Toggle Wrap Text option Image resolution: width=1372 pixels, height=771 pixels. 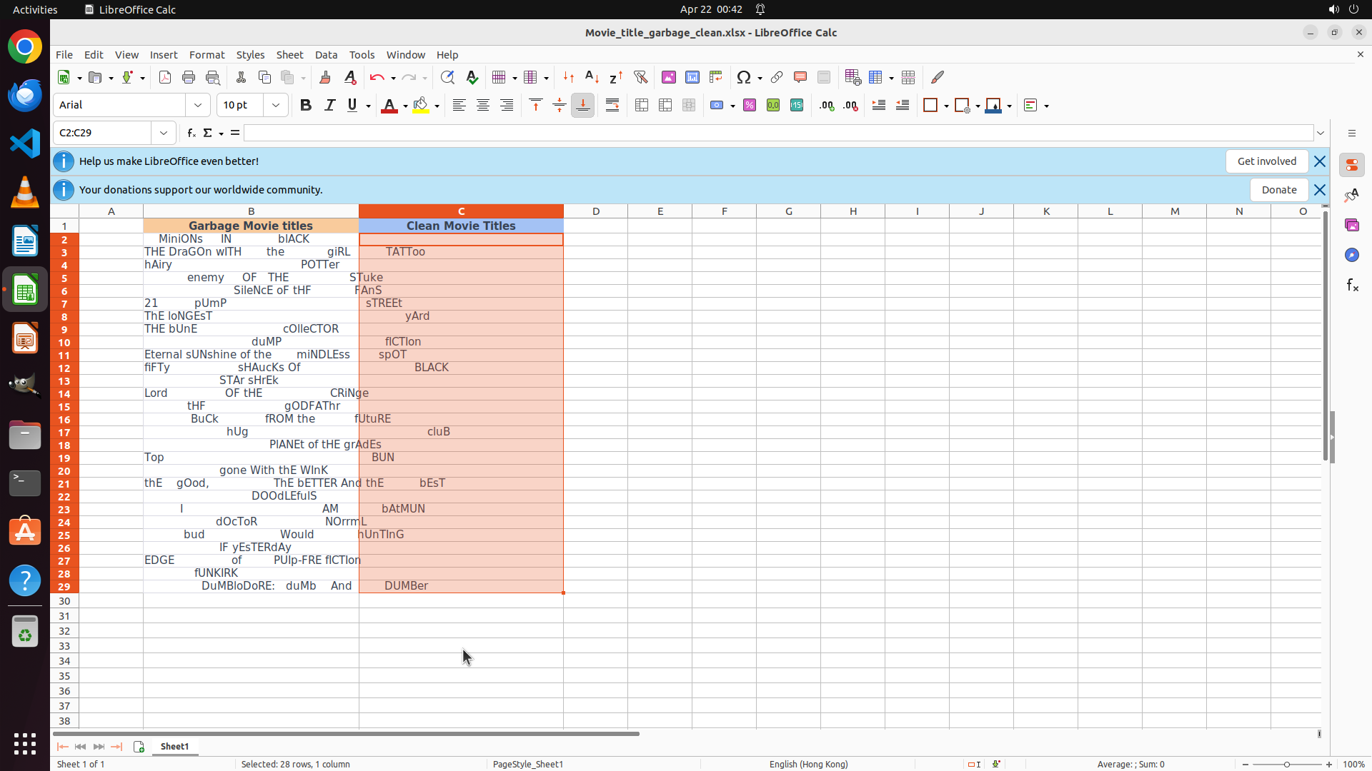(612, 106)
